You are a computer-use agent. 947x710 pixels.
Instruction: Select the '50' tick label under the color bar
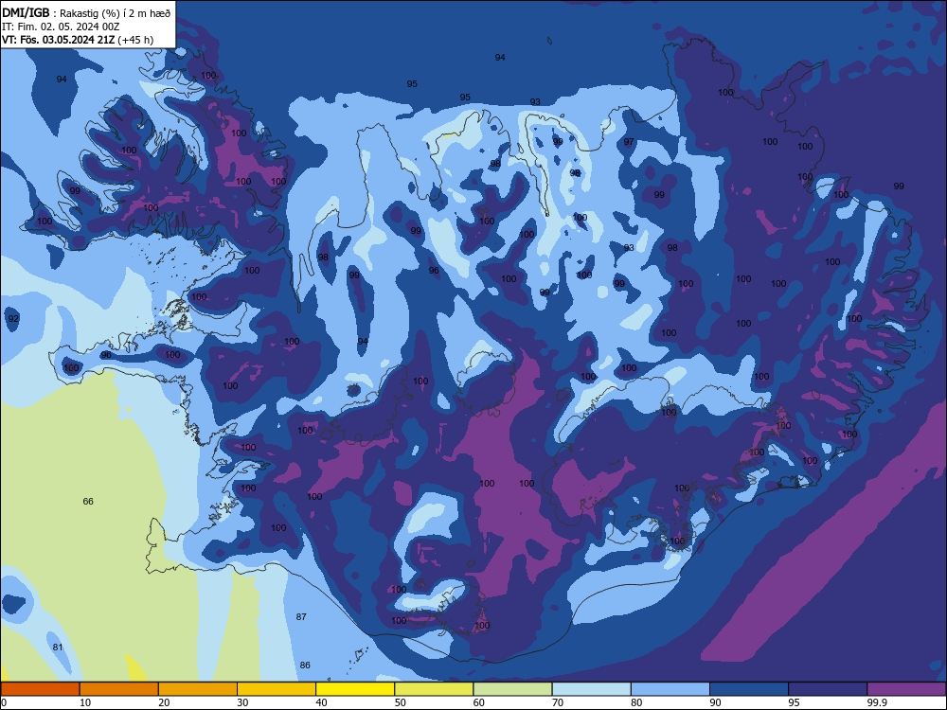(401, 702)
